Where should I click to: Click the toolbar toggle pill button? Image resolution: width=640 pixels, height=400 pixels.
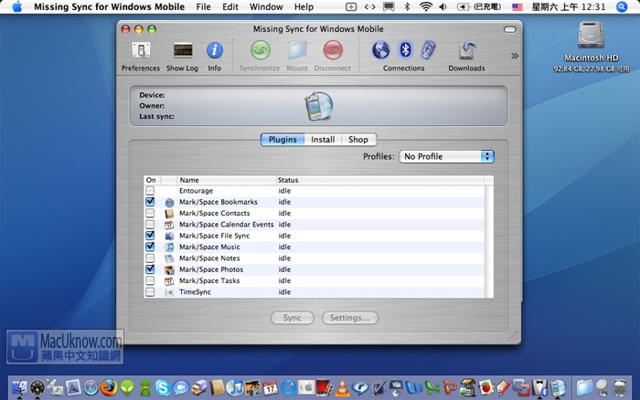tap(510, 29)
